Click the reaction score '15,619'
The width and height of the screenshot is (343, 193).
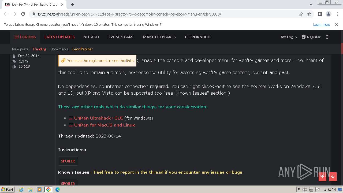point(24,66)
